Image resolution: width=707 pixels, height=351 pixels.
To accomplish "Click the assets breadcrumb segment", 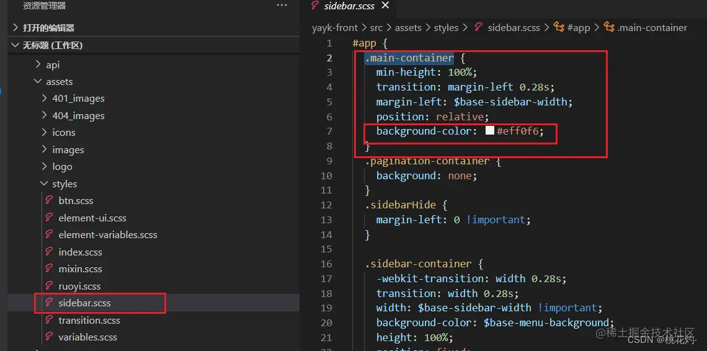I will (x=408, y=27).
